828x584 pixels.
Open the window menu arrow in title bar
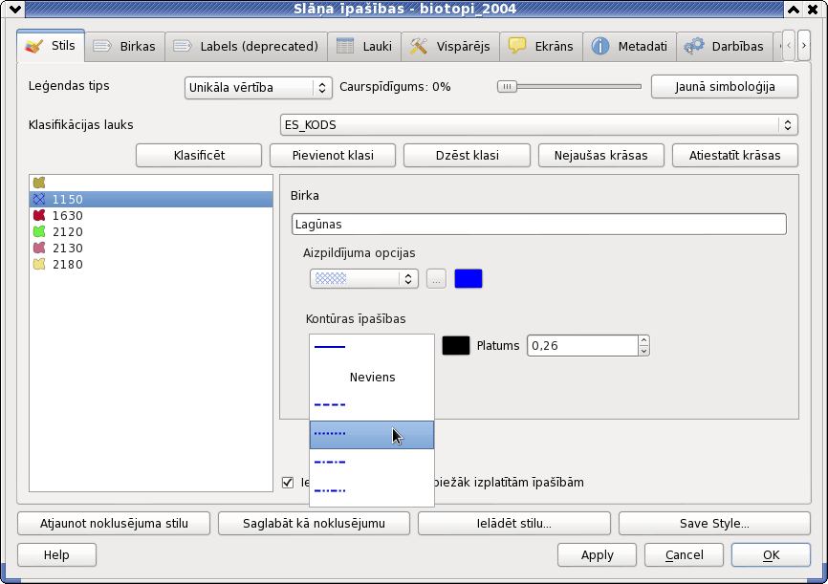(15, 9)
